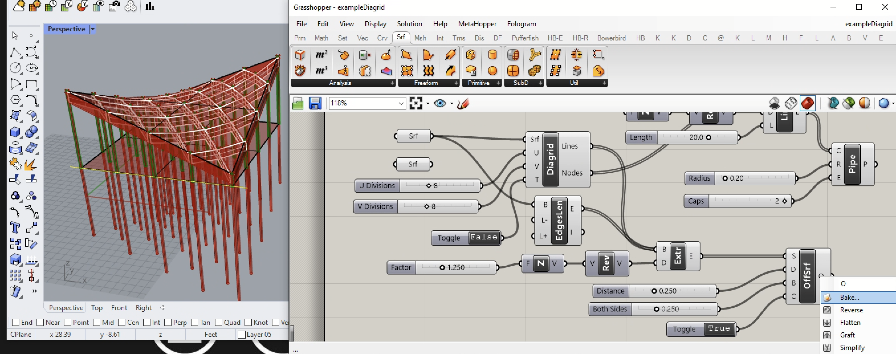Click the False boolean toggle value
The height and width of the screenshot is (354, 896).
tap(484, 237)
